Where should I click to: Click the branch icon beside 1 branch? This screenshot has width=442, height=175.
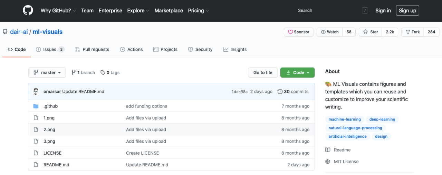(x=74, y=73)
